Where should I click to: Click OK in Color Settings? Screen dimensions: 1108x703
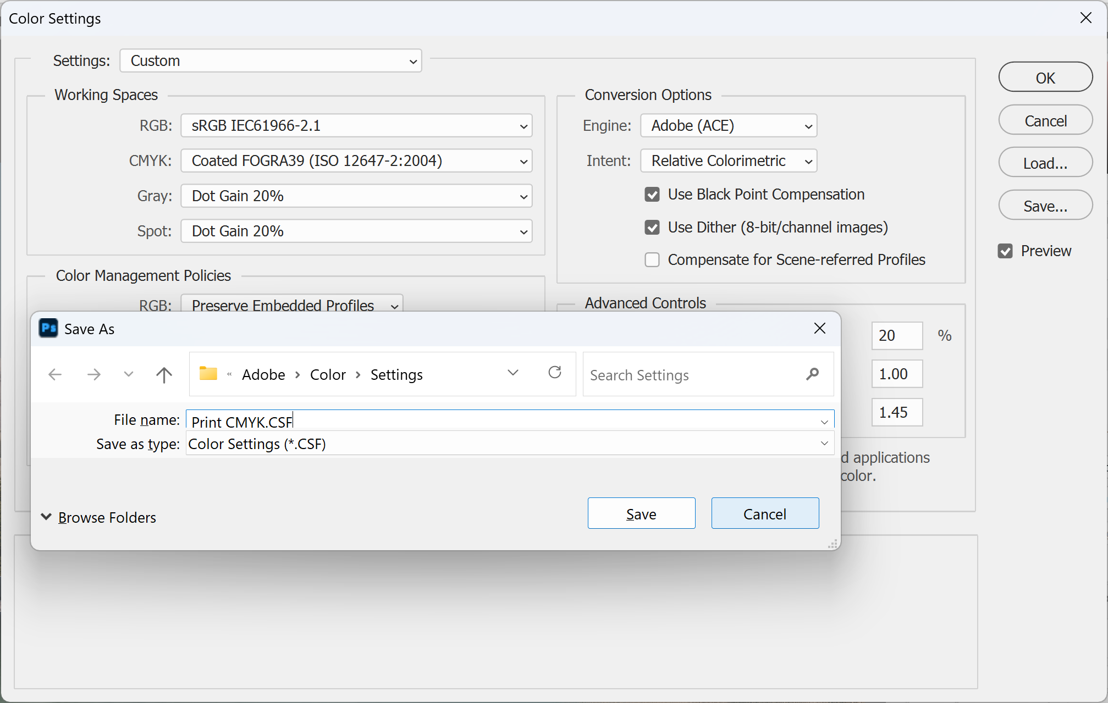[1045, 78]
